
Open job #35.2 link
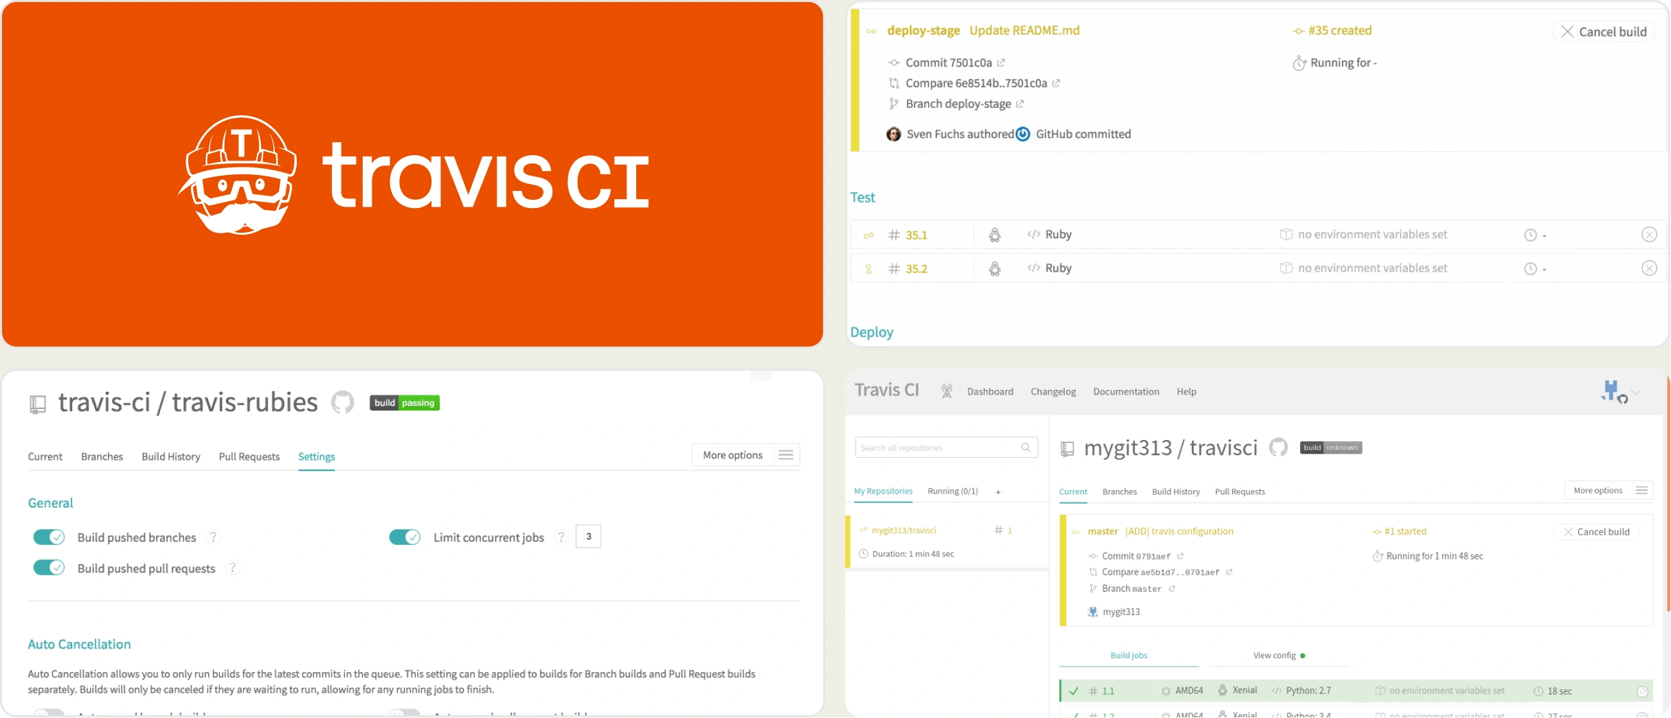916,269
